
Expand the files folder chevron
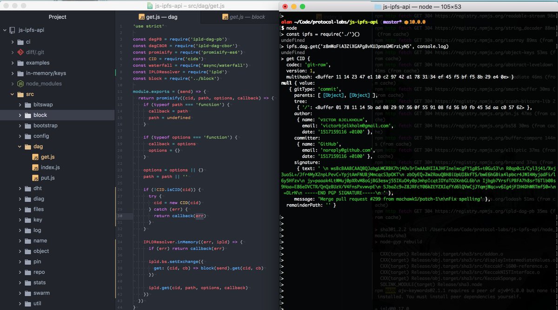[20, 209]
